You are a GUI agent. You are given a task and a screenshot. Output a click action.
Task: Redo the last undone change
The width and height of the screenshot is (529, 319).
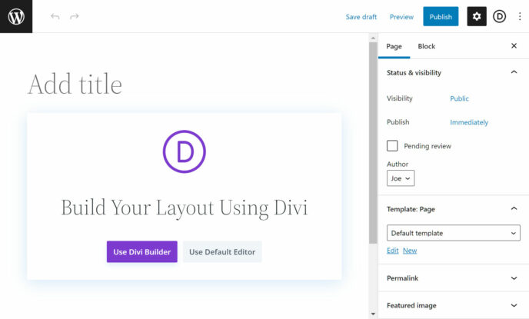[x=75, y=16]
